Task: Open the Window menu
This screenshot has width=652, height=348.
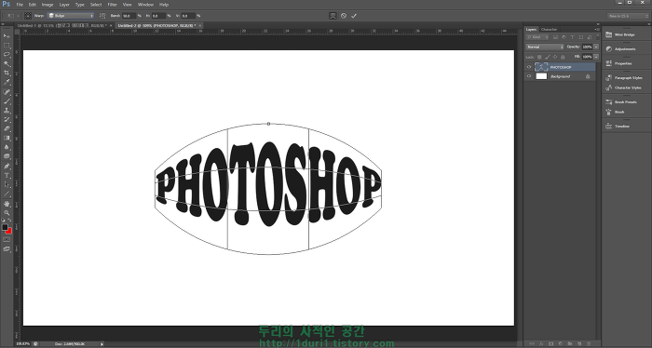Action: [x=145, y=5]
